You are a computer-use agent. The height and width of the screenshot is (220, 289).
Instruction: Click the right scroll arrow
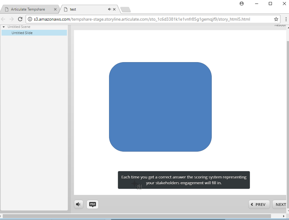(x=284, y=216)
